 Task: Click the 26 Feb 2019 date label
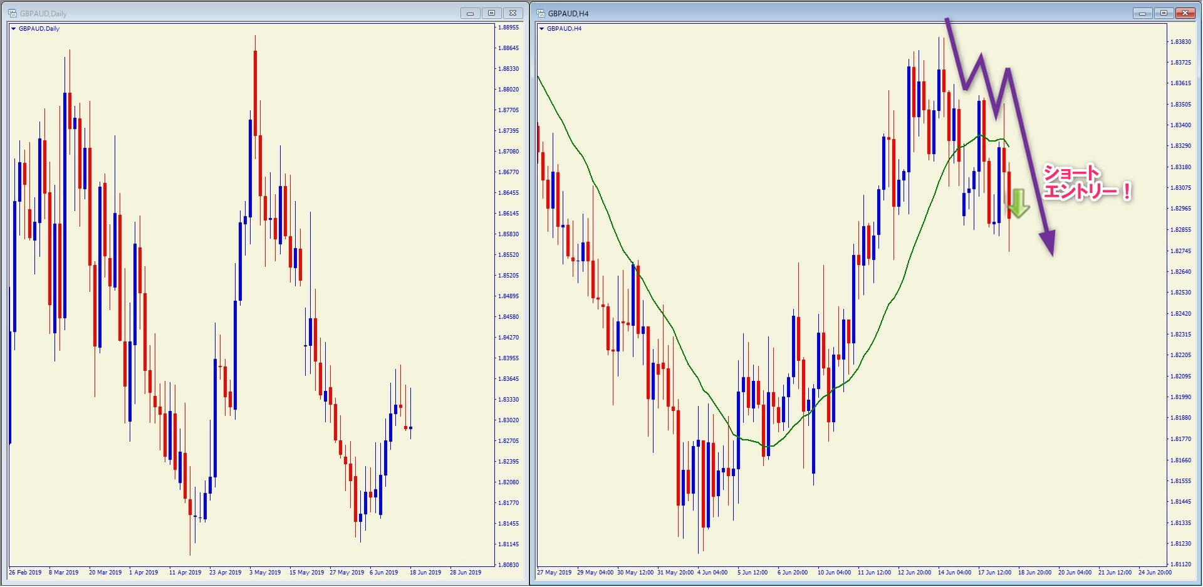(25, 573)
